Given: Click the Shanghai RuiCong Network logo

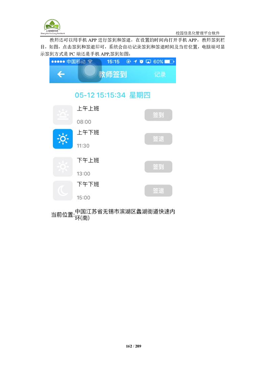Looking at the screenshot, I should 52,27.
